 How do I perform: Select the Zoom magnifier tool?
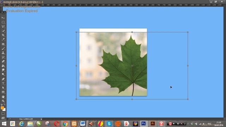pyautogui.click(x=3, y=101)
